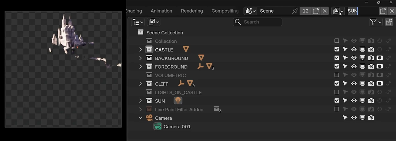
Task: Click the castle render preview thumbnail
Action: tap(63, 69)
